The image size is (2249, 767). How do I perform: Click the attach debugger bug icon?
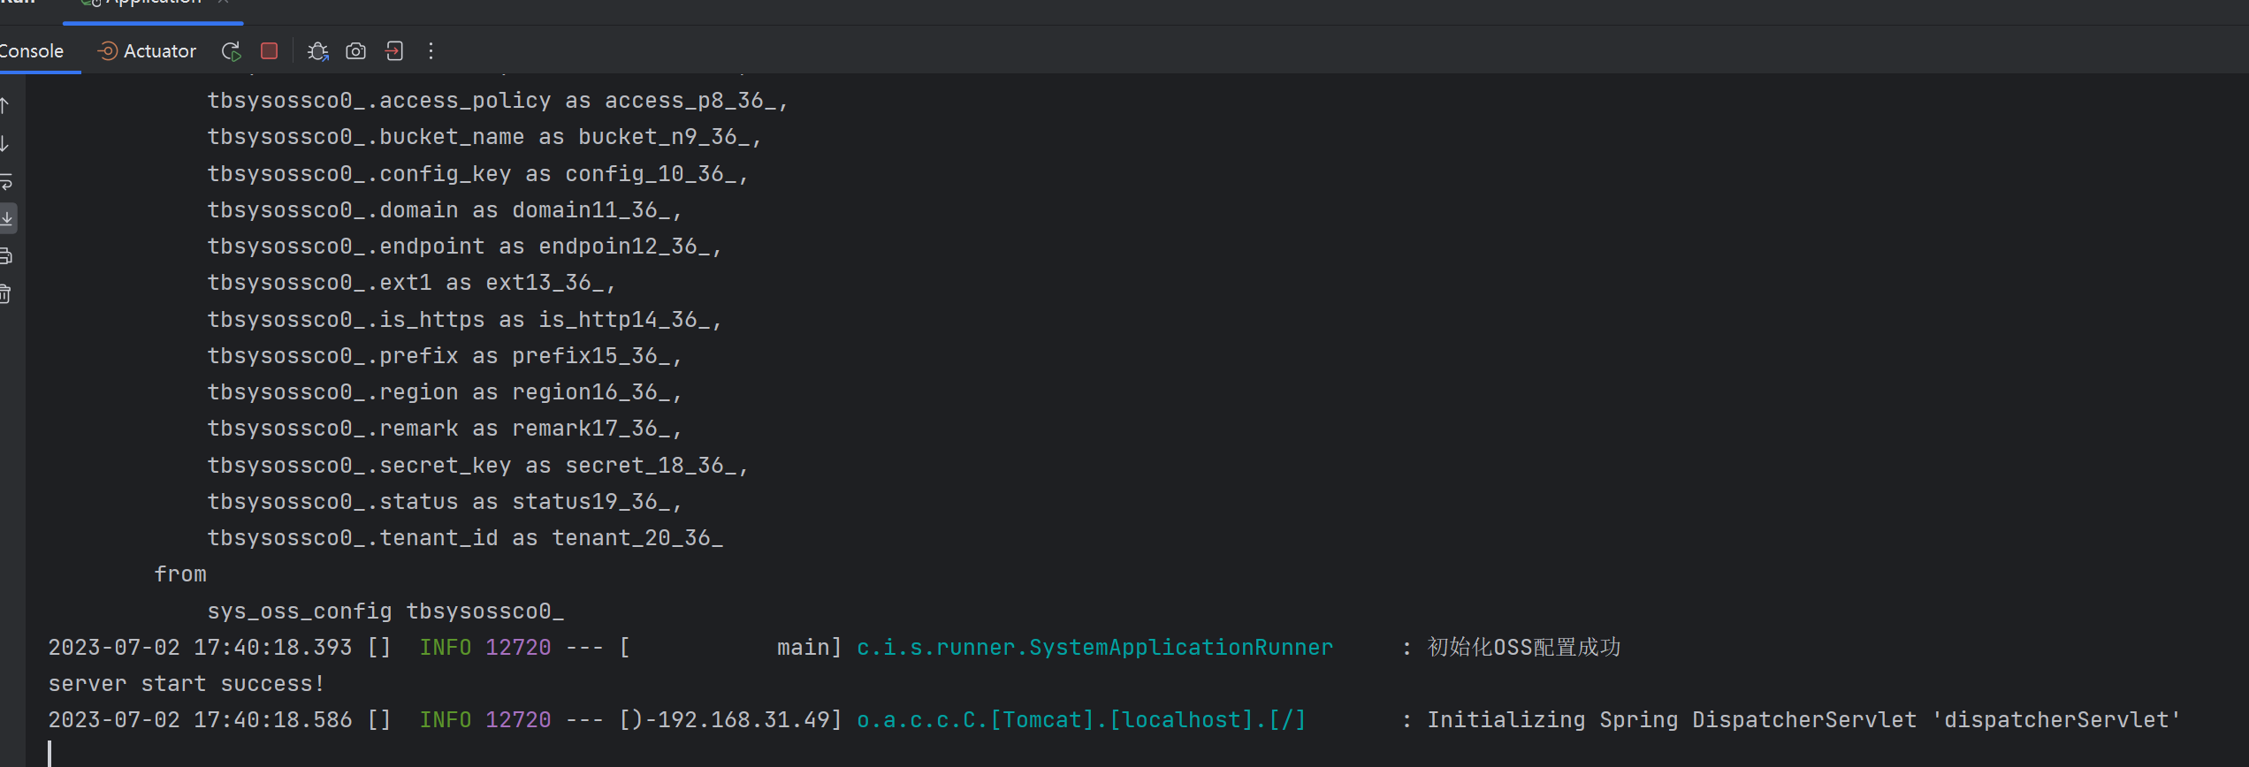pos(317,51)
